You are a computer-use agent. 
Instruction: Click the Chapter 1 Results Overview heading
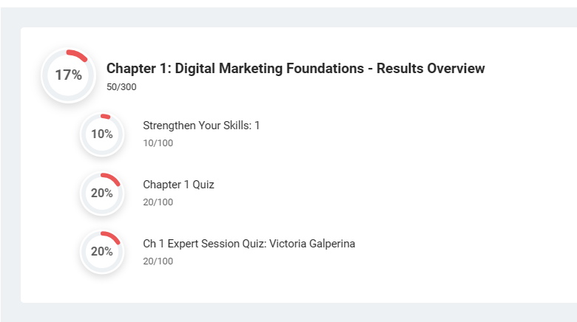click(295, 69)
